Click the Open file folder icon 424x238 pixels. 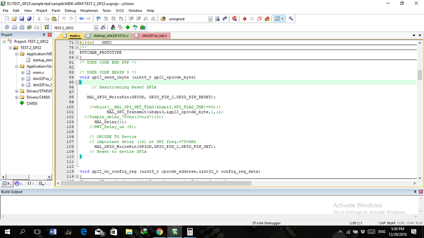14,19
